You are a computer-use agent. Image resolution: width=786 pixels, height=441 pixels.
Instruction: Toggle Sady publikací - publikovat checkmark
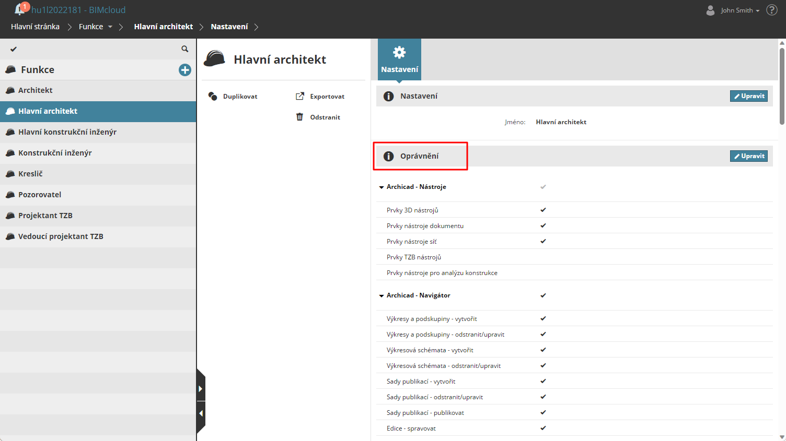click(x=543, y=412)
